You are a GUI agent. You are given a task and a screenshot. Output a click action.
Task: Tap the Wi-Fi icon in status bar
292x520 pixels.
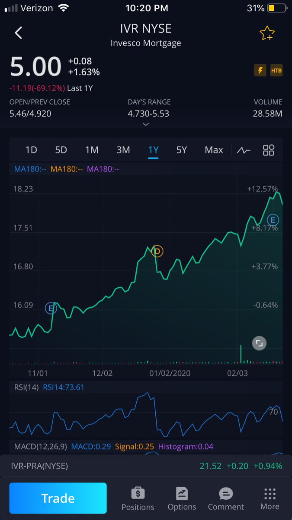[64, 8]
